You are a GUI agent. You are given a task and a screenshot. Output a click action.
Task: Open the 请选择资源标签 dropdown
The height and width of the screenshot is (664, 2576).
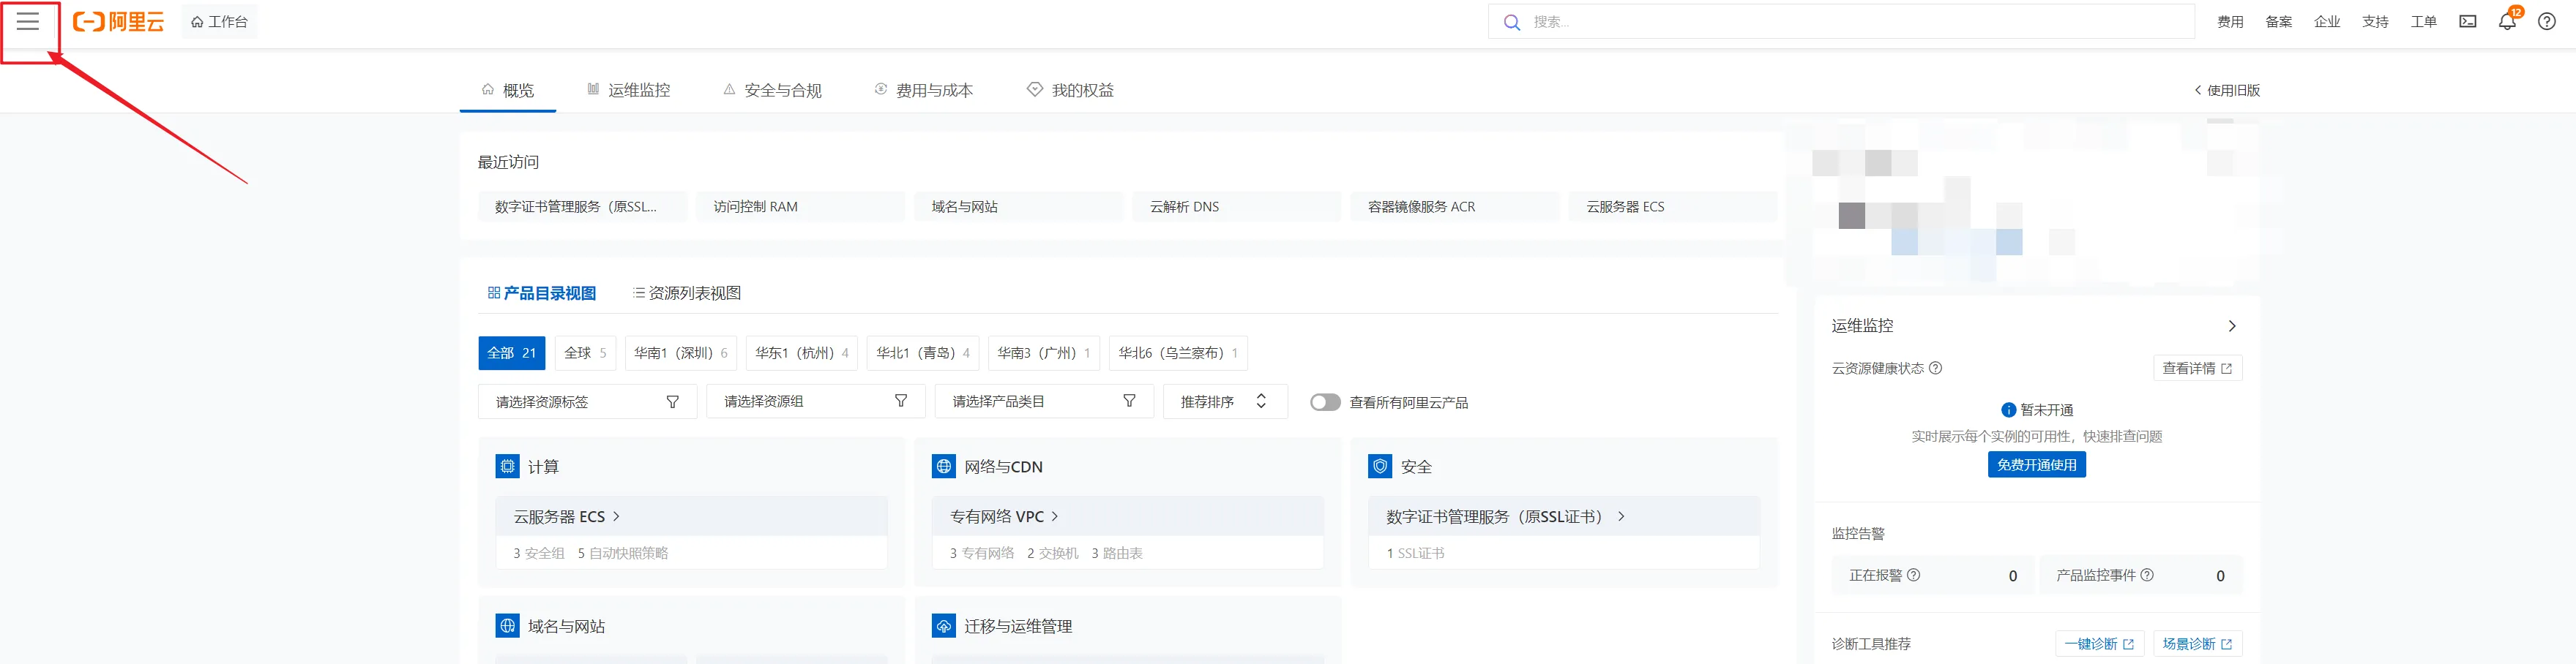pyautogui.click(x=587, y=401)
